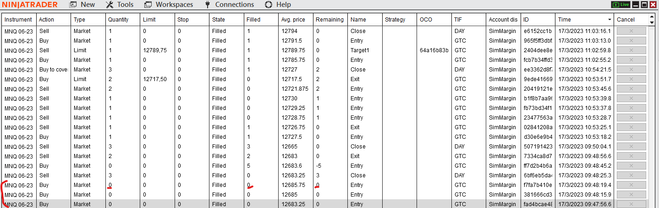Click cancel X on 12717,50 limit order row

click(631, 79)
